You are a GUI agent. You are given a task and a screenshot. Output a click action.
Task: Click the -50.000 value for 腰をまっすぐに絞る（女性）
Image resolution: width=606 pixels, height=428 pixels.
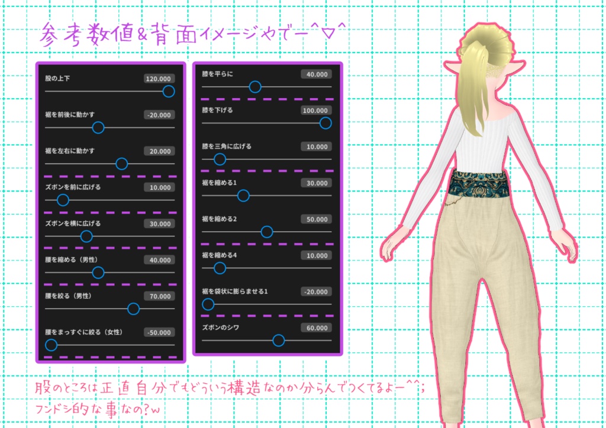tap(159, 333)
